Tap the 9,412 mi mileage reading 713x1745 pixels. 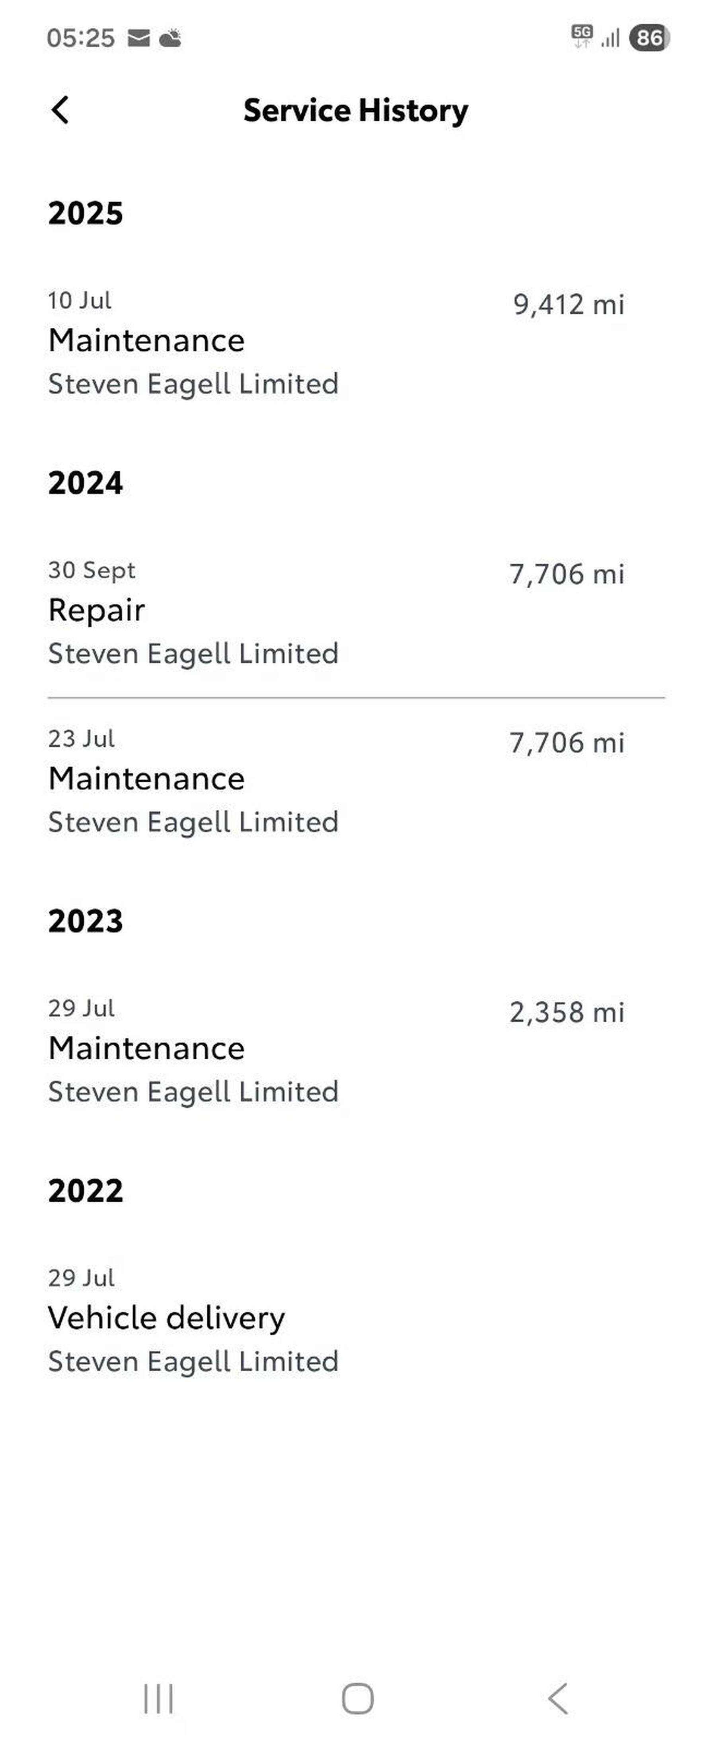pyautogui.click(x=568, y=304)
